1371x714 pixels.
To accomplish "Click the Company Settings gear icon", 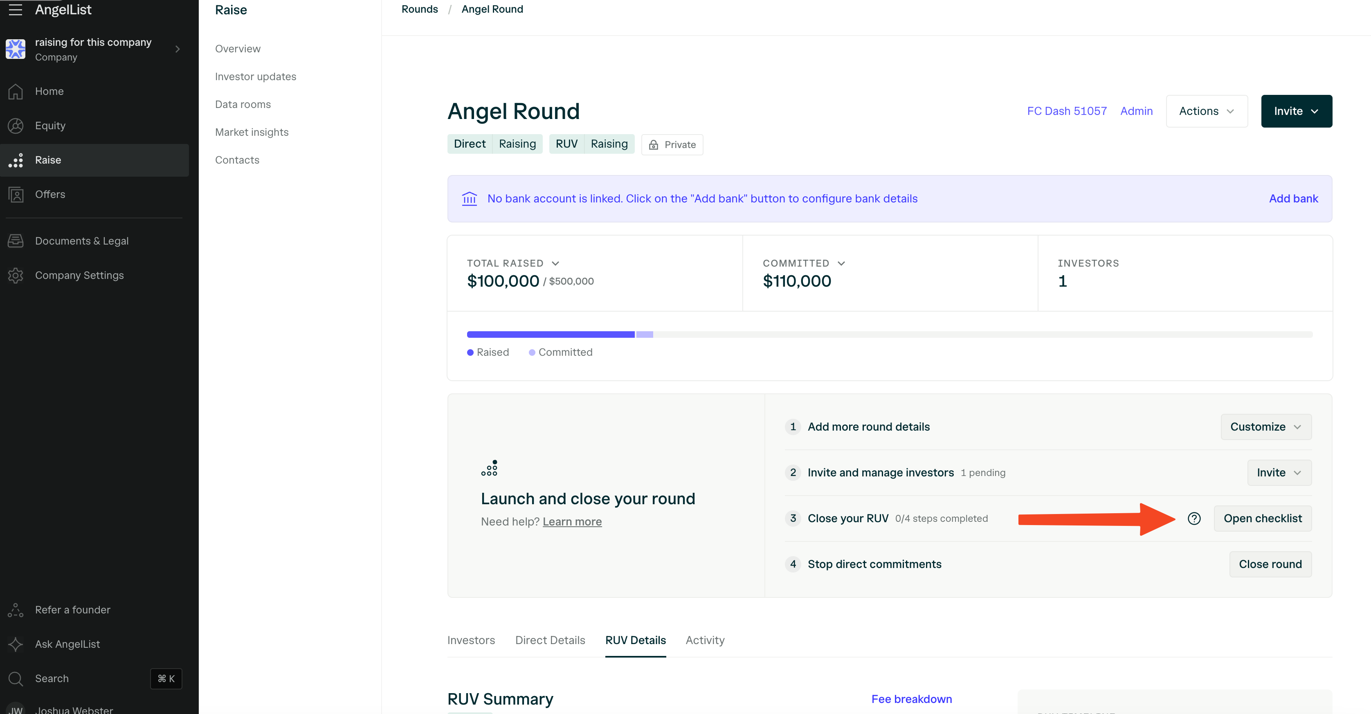I will tap(16, 276).
